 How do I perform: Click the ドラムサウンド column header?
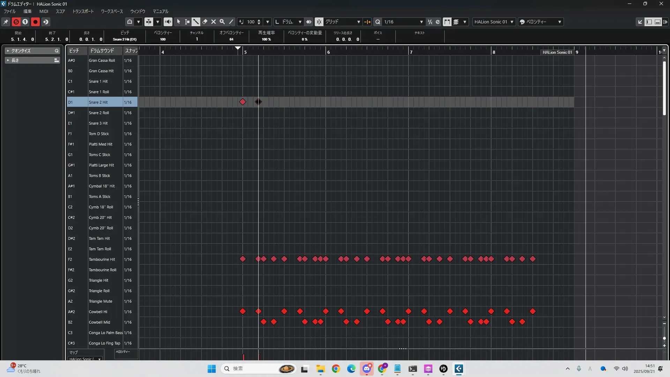pyautogui.click(x=102, y=51)
